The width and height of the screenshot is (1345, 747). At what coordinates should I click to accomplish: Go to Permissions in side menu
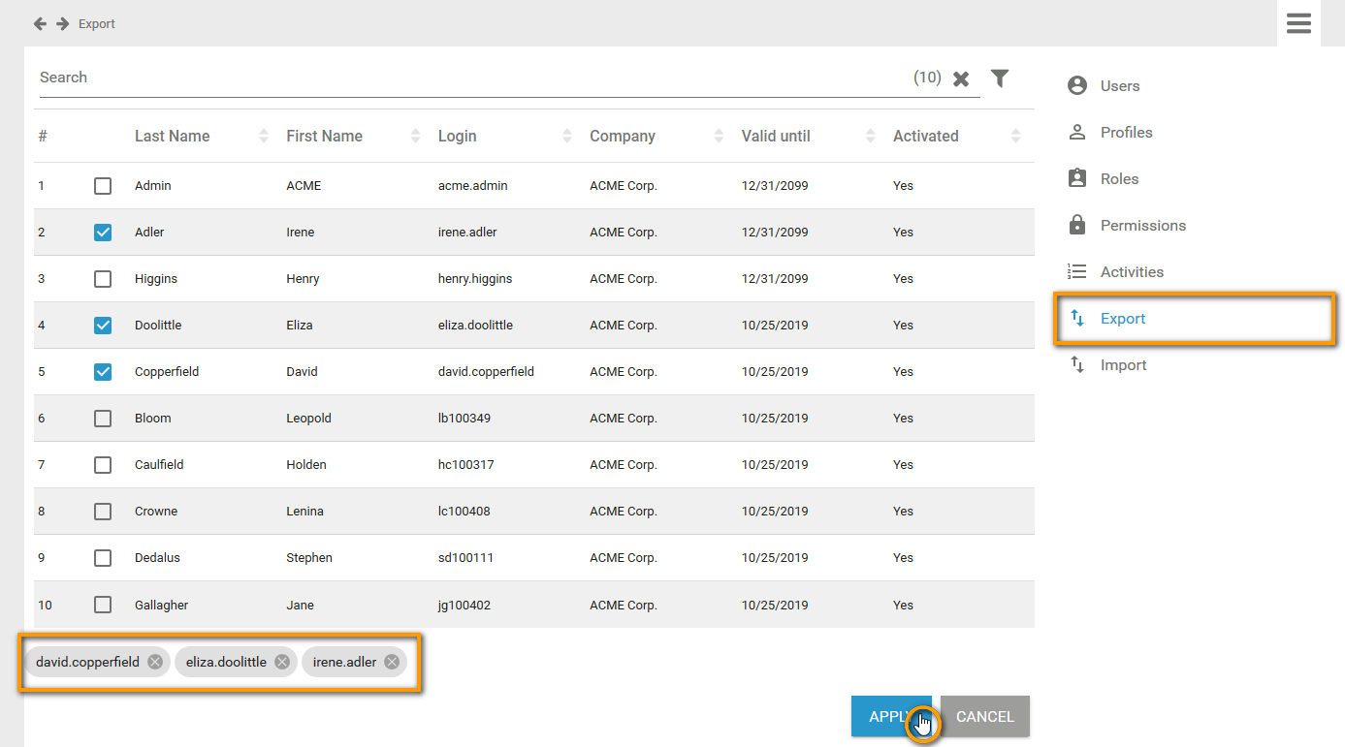tap(1142, 226)
